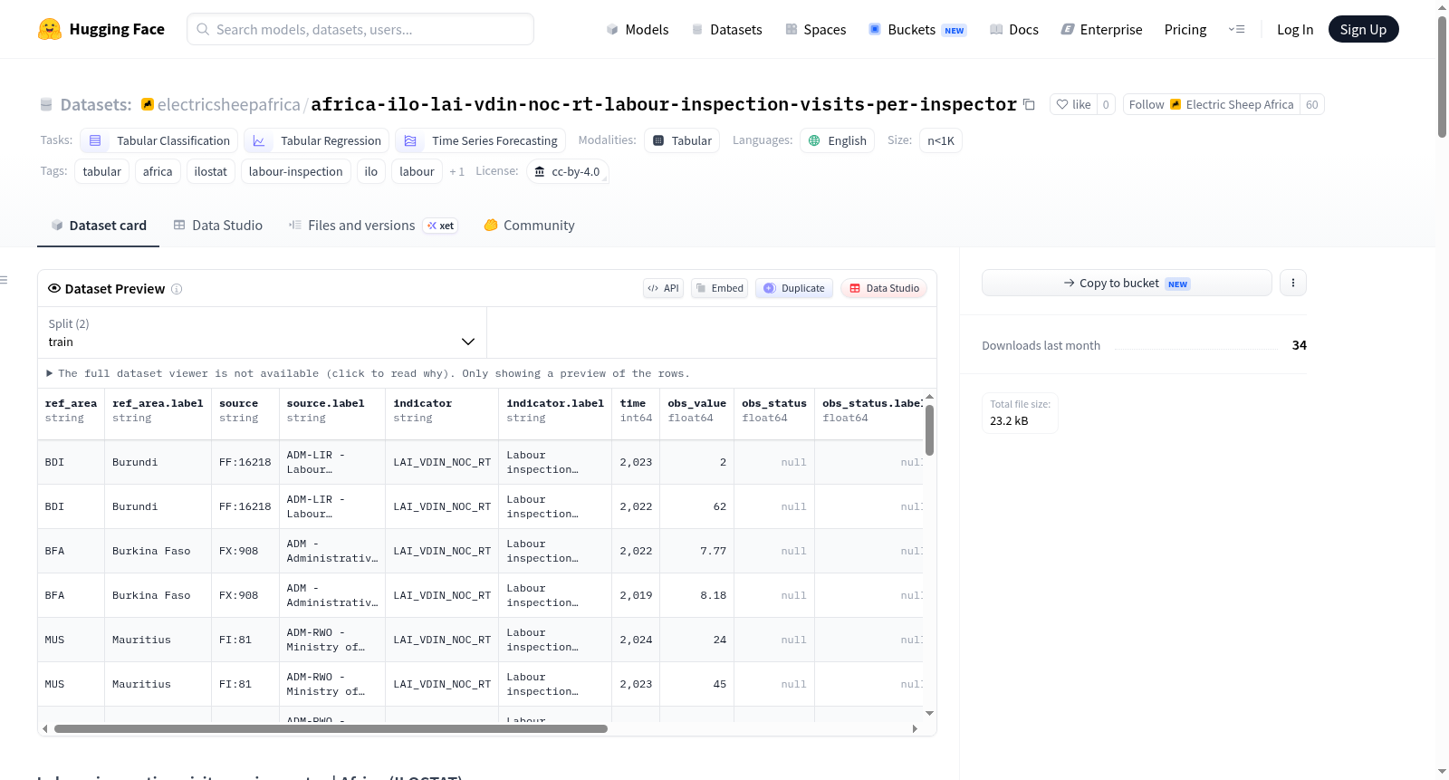
Task: Click the Hugging Face logo icon
Action: click(x=50, y=29)
